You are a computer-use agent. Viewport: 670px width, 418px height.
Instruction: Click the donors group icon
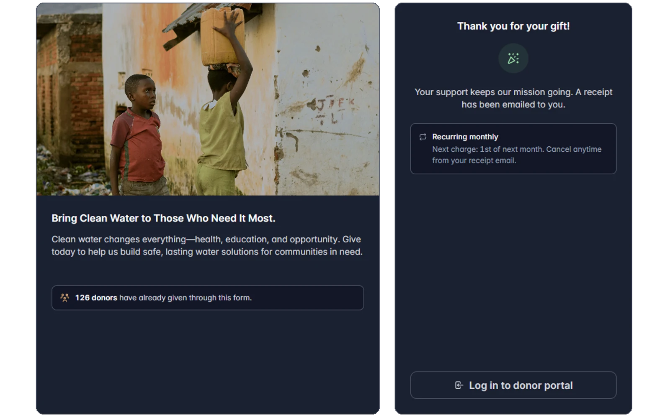pos(64,298)
